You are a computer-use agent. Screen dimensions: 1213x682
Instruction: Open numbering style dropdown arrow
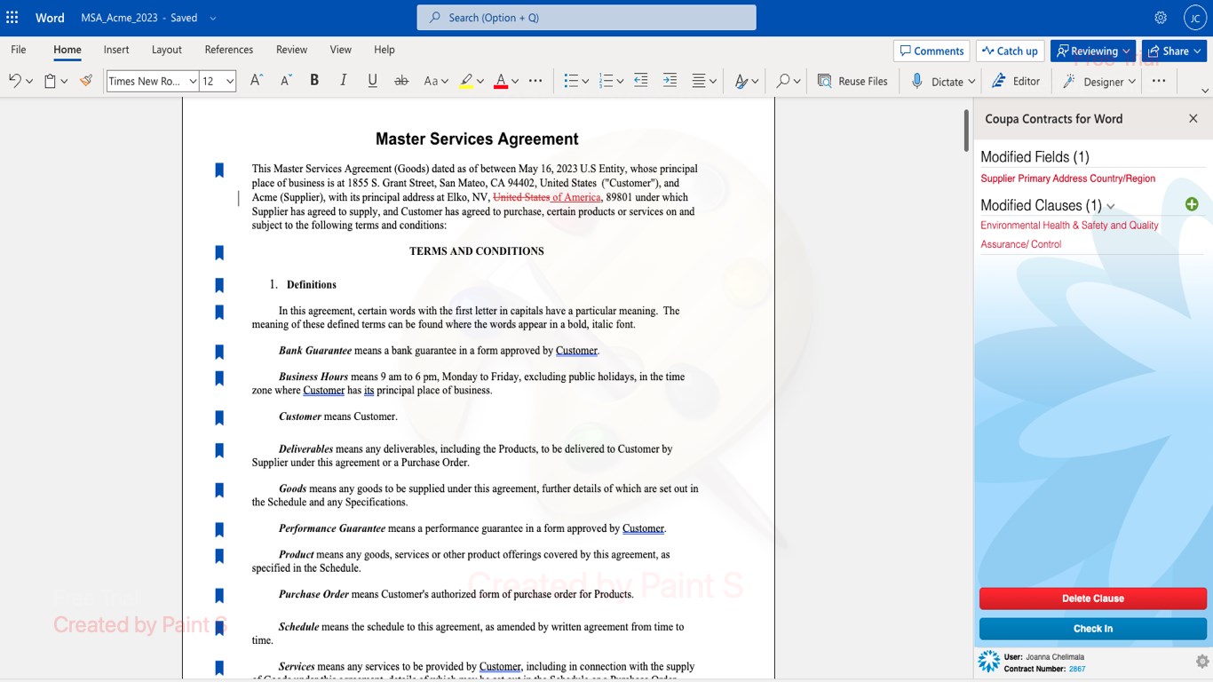pos(620,82)
